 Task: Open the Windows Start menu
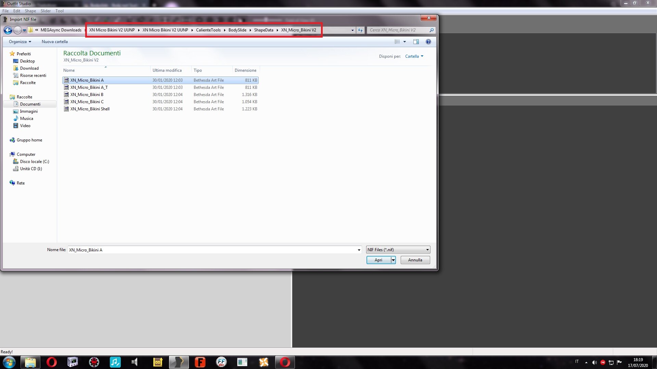click(9, 362)
